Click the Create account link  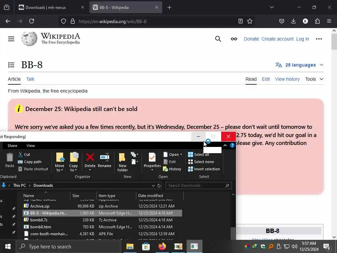277,39
